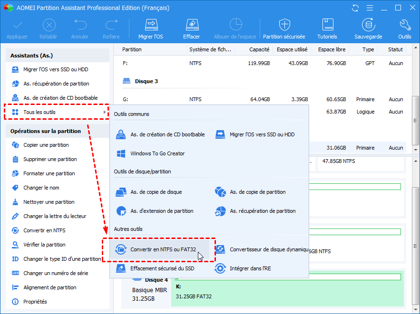Screen dimensions: 420x314
Task: Launch As. de copie de partition
Action: click(x=250, y=192)
